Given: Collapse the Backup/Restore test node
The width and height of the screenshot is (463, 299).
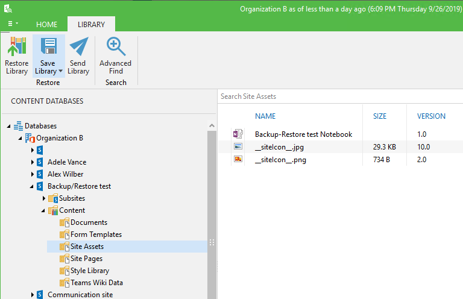Looking at the screenshot, I should click(x=32, y=186).
